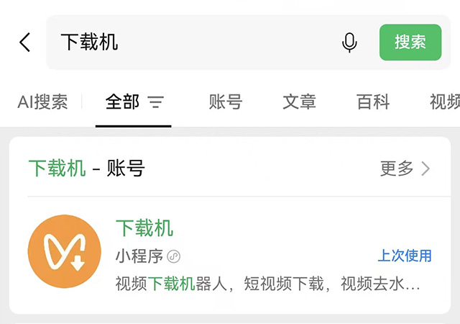This screenshot has height=324, width=460.
Task: Tap the back arrow beside search box
Action: pyautogui.click(x=25, y=42)
